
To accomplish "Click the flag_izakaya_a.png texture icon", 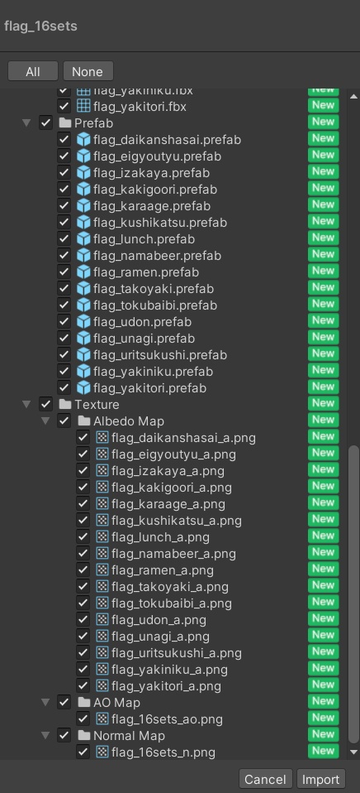I will [102, 471].
